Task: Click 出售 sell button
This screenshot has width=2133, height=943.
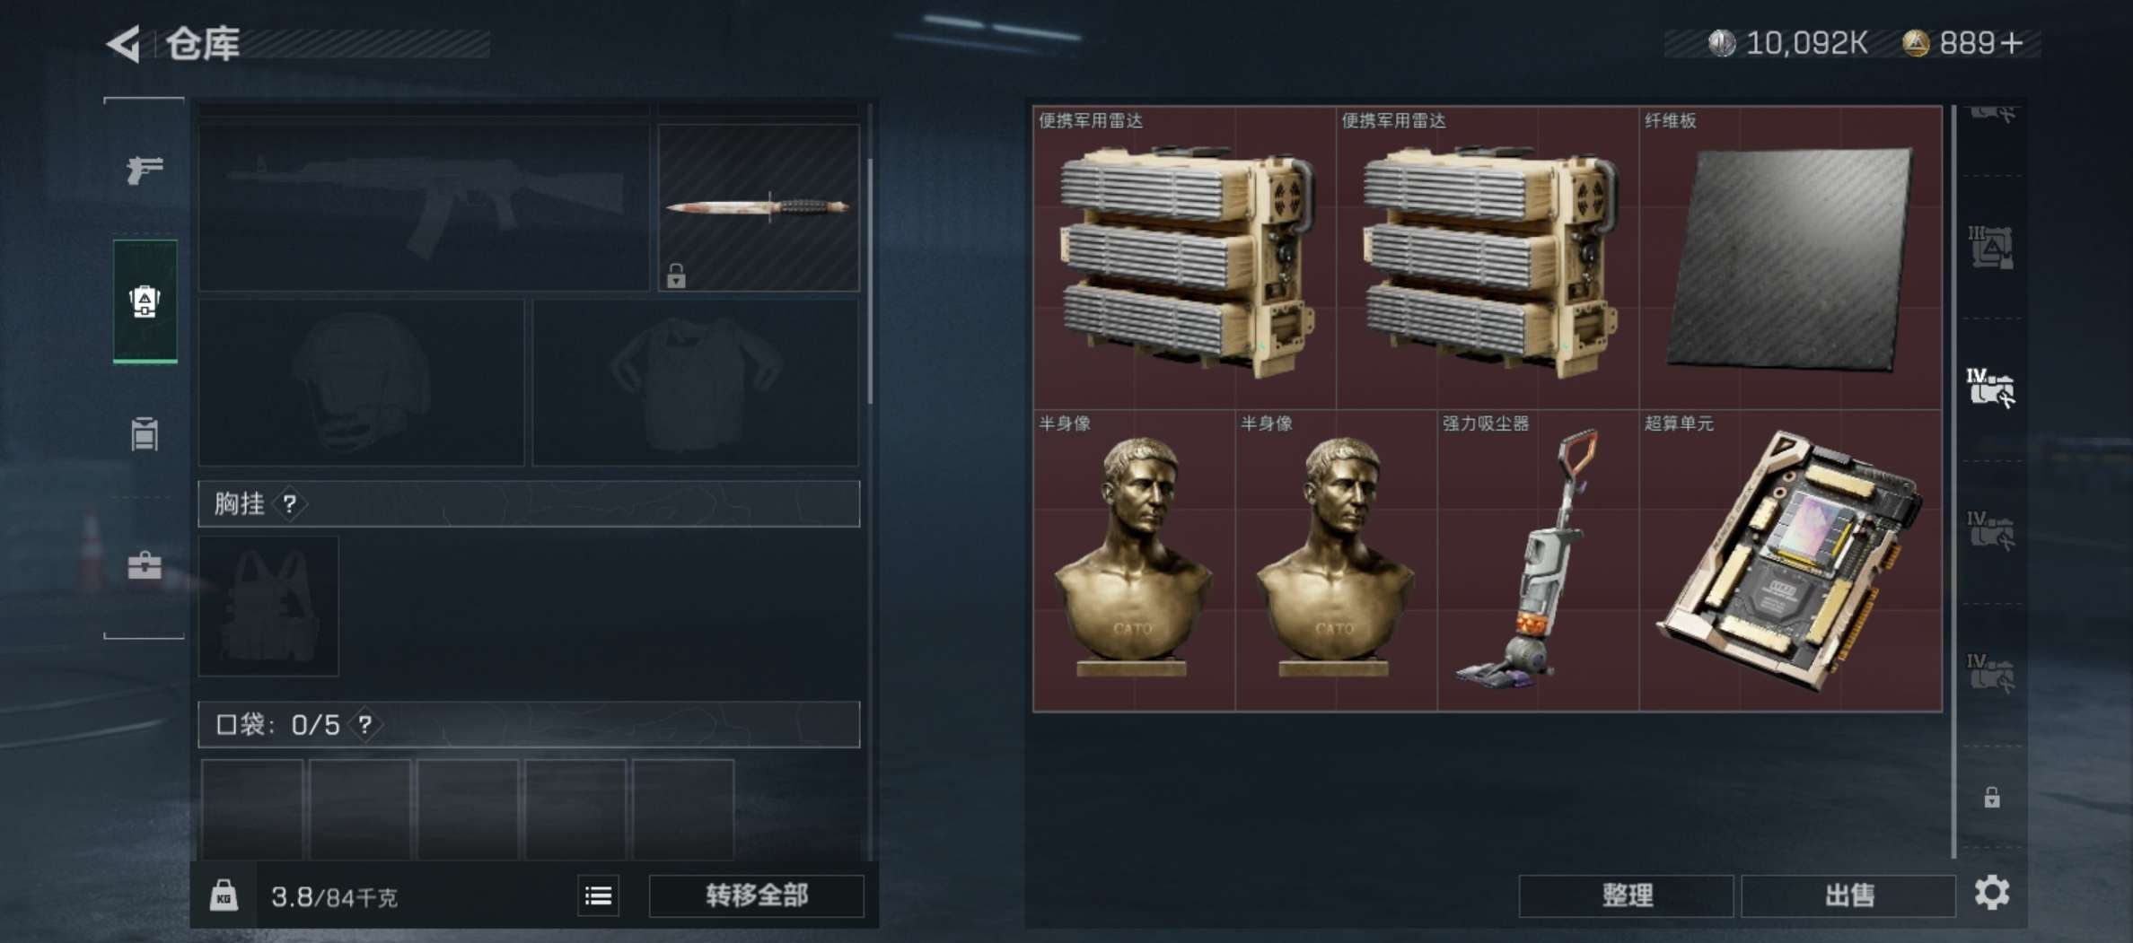Action: point(1848,895)
